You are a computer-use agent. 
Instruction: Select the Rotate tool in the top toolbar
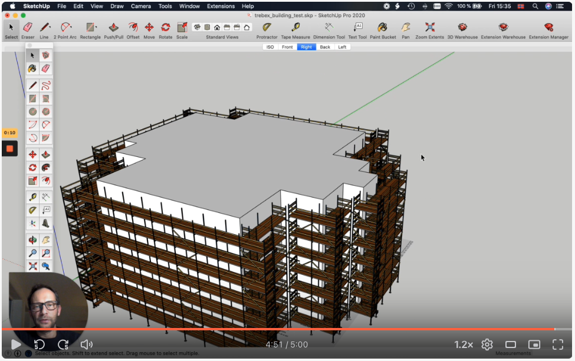165,31
